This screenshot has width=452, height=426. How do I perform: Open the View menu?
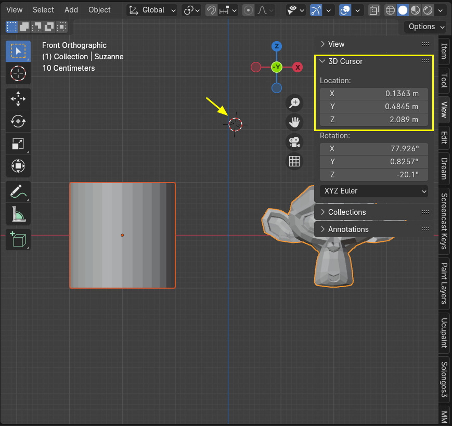point(15,10)
